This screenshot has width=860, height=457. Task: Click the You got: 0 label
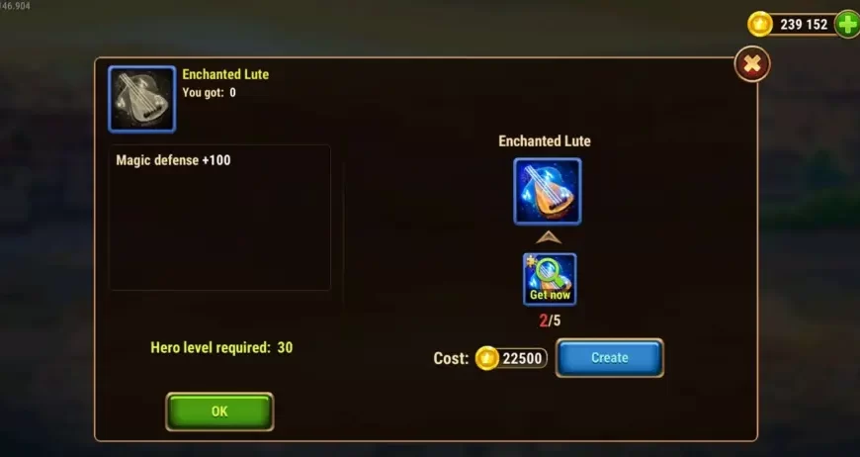209,92
